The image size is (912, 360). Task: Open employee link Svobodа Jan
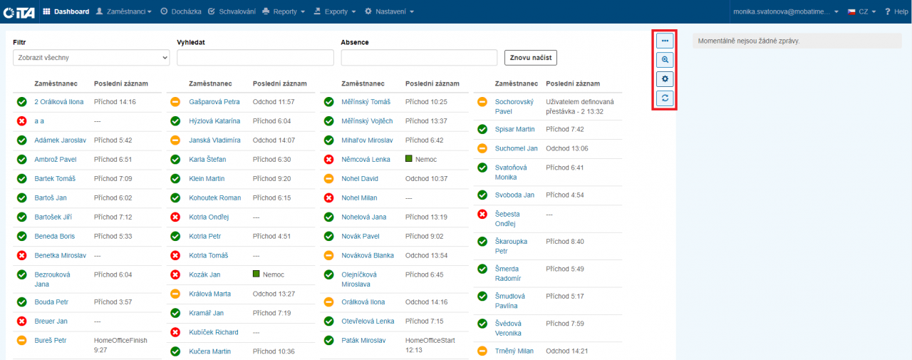click(x=514, y=195)
